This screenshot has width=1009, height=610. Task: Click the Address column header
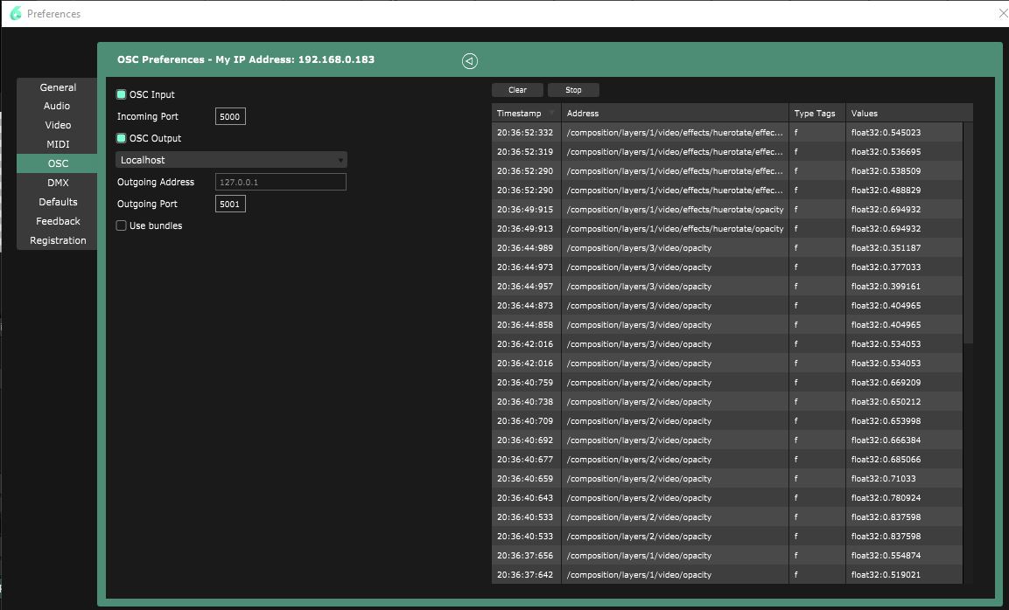point(674,114)
